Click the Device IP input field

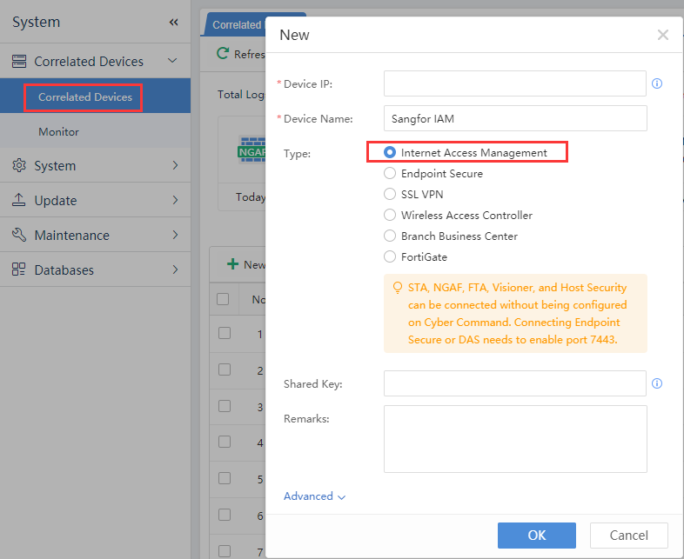pyautogui.click(x=514, y=83)
